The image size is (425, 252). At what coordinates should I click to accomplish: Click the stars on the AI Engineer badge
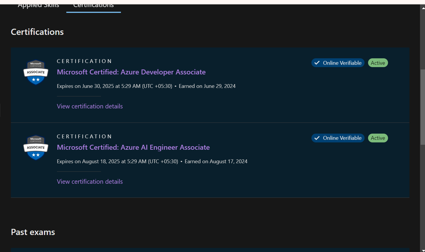point(36,155)
